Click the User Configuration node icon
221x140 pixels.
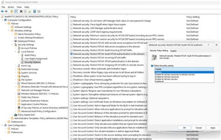[6, 125]
